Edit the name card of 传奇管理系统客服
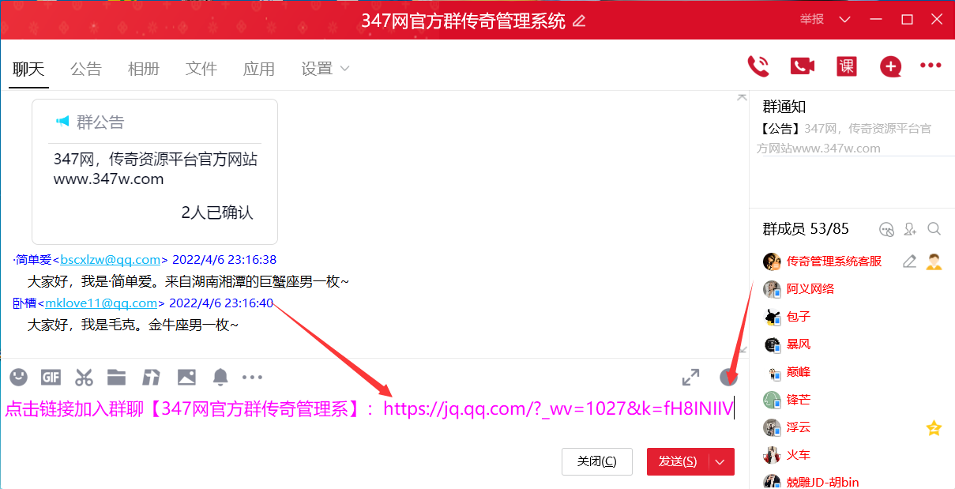Screen dimensions: 955x489 (x=910, y=261)
